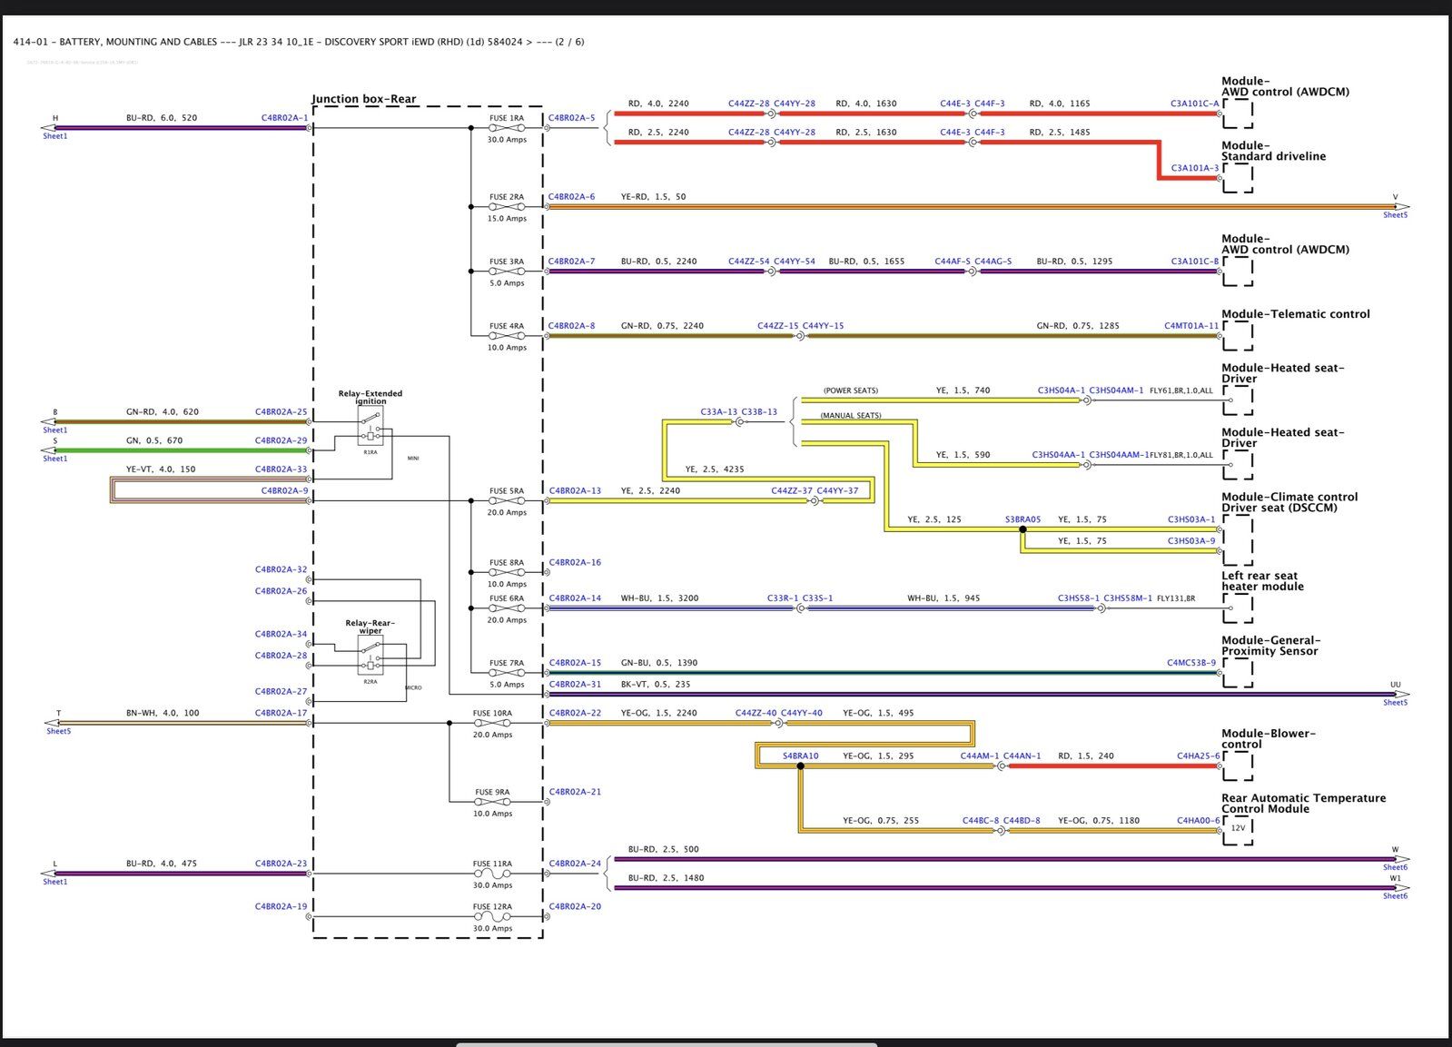
Task: Click connector label C4BR02A-32
Action: pyautogui.click(x=282, y=570)
